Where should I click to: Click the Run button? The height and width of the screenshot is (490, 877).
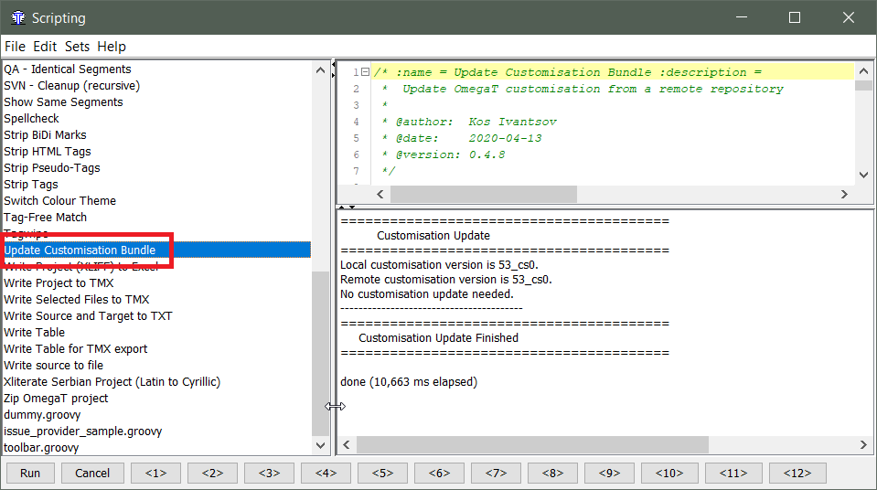tap(30, 474)
